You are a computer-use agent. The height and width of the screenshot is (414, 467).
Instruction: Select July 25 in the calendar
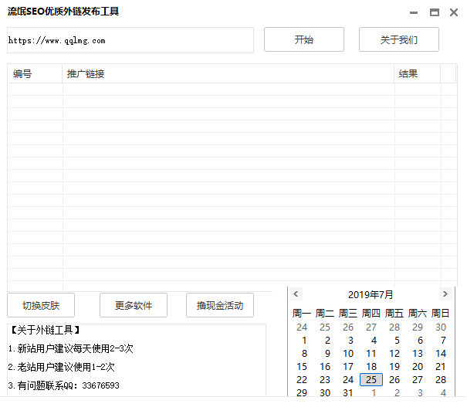371,379
